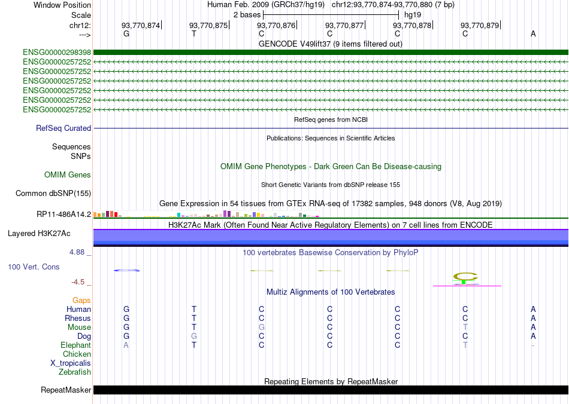Click the faded A in the Elephant alignment row
The width and height of the screenshot is (569, 404).
tap(126, 345)
